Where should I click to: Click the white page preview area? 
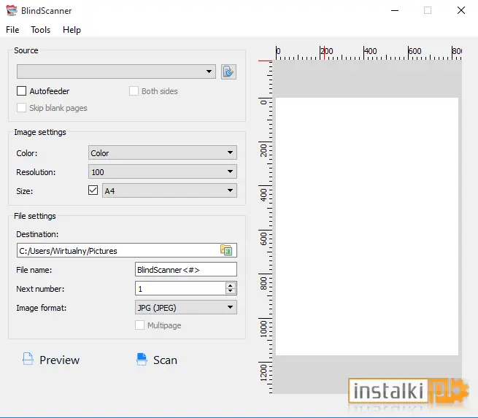pos(367,226)
